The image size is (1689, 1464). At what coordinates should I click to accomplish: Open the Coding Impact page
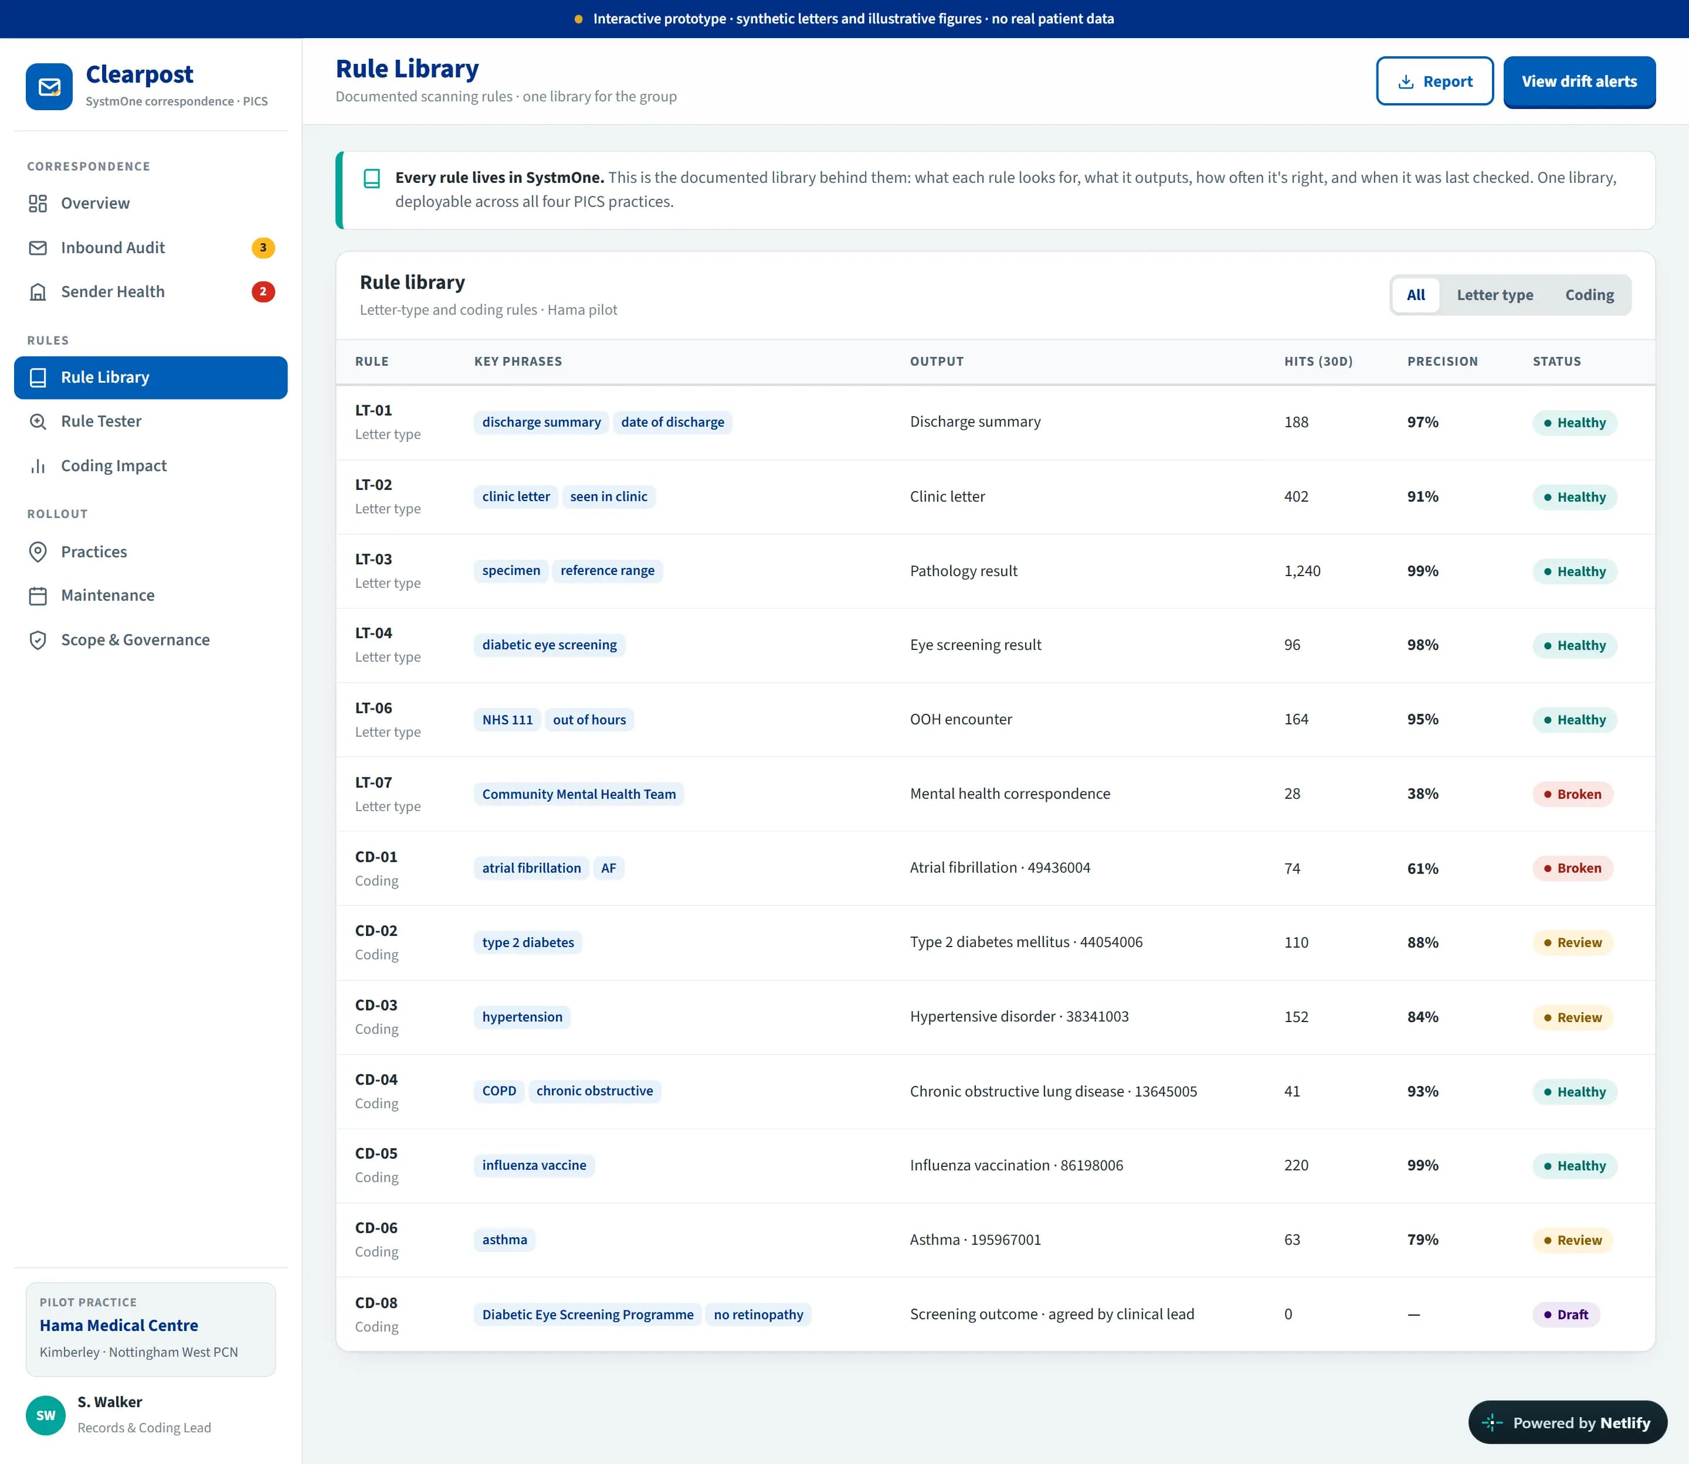(150, 466)
